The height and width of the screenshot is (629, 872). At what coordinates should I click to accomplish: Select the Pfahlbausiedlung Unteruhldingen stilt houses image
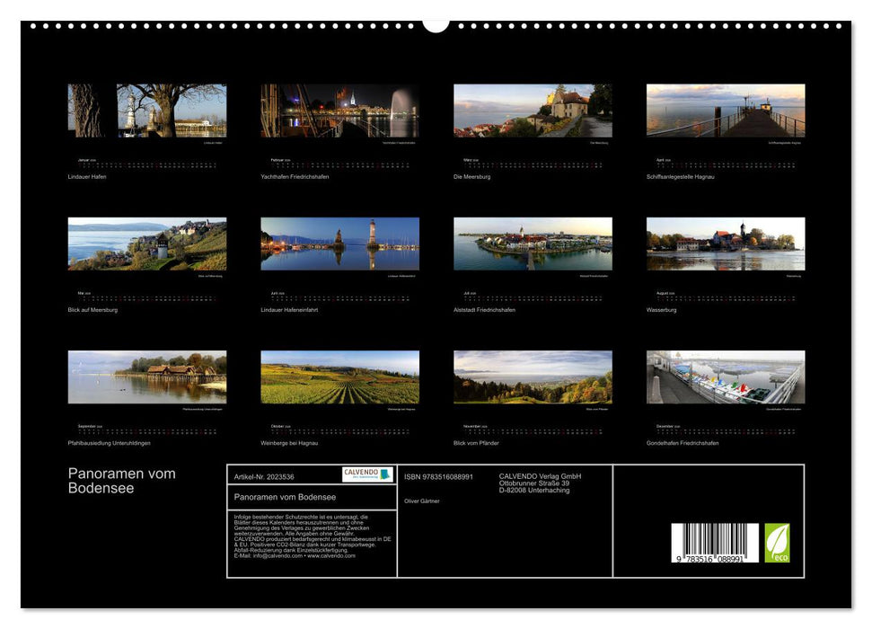click(145, 381)
